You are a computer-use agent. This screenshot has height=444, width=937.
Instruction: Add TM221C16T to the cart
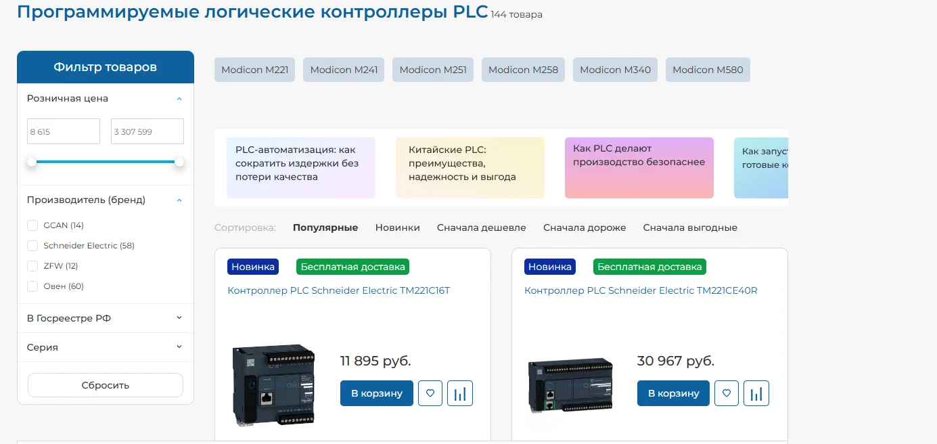click(x=376, y=393)
